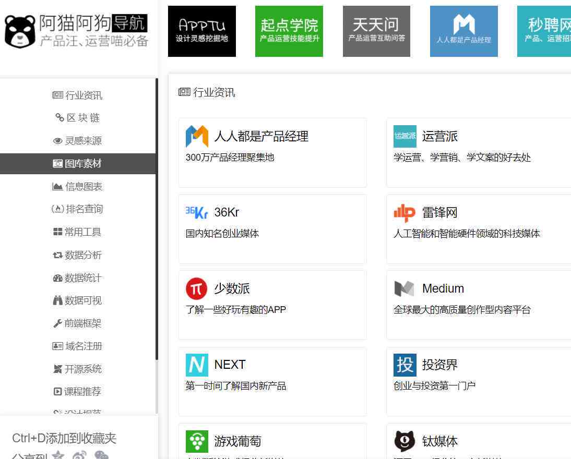The width and height of the screenshot is (571, 459).
Task: Open the 36Kr card title
Action: 227,212
